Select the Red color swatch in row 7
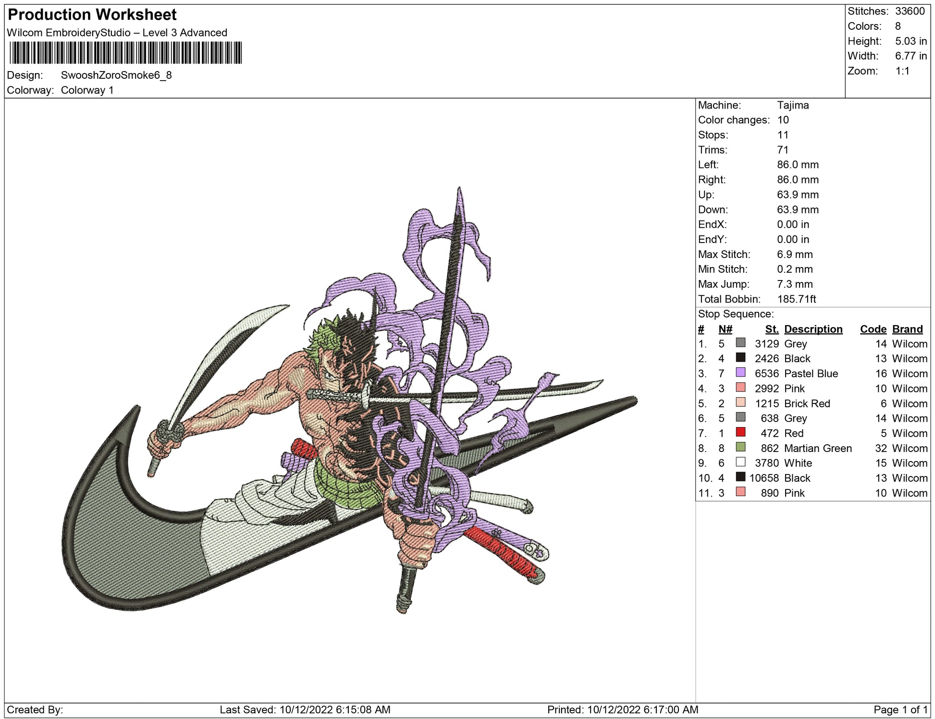The image size is (935, 719). [x=740, y=432]
